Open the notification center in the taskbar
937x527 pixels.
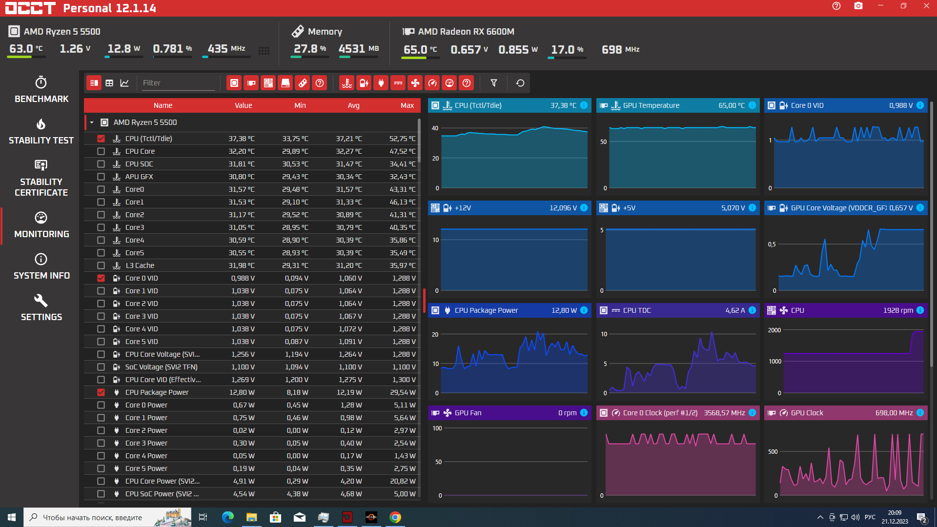click(922, 517)
